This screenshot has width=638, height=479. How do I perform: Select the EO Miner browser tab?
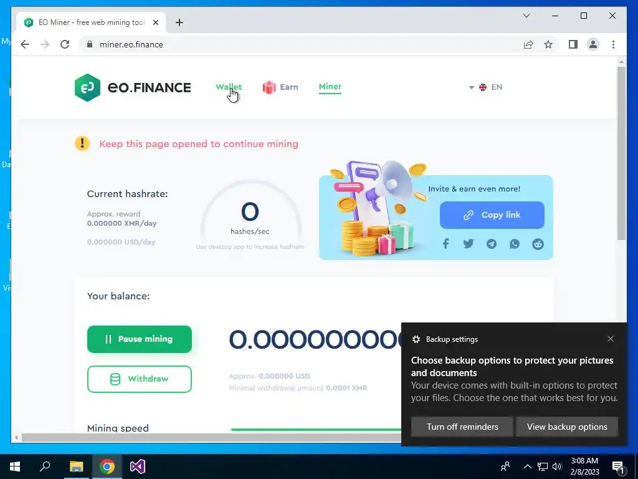91,22
